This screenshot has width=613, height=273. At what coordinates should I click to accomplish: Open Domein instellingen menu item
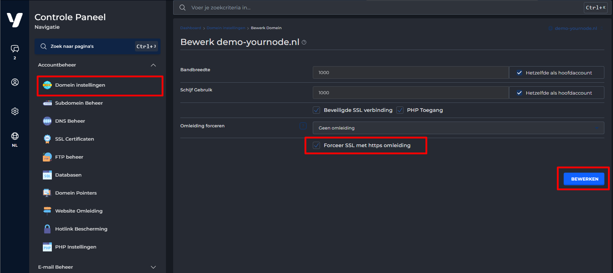tap(100, 85)
